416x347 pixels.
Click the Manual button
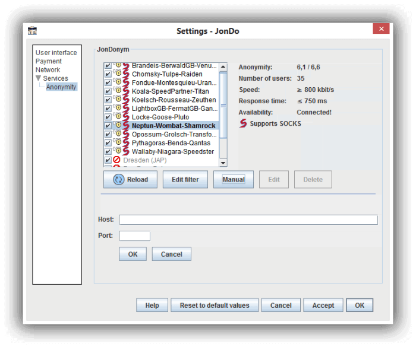point(234,179)
